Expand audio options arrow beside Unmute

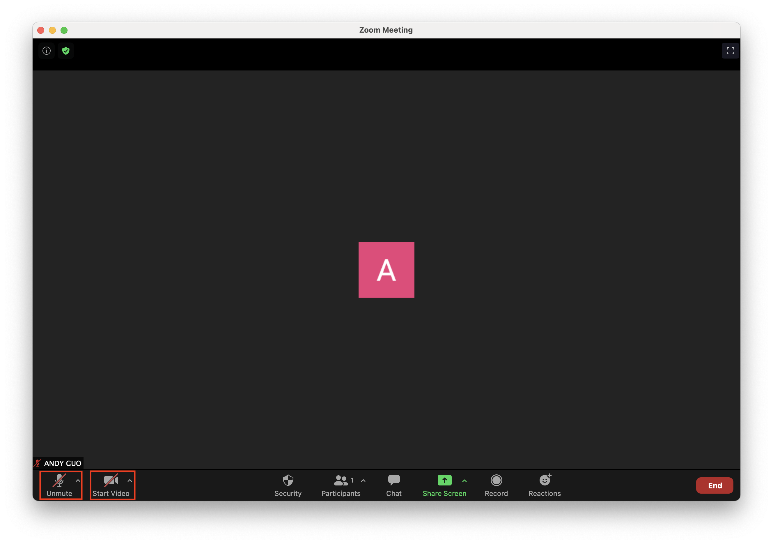(x=78, y=481)
